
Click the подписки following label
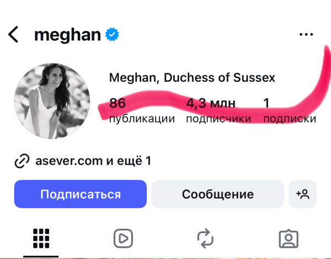click(x=290, y=119)
